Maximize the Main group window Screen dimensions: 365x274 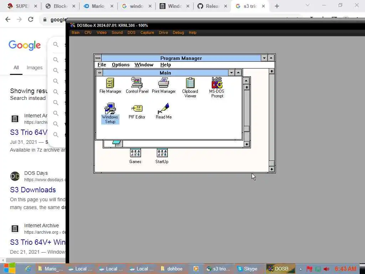coord(238,73)
